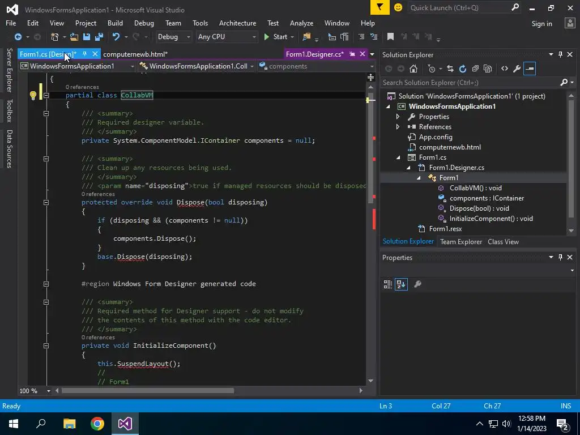Screen dimensions: 580x435
Task: Collapse the #region Windows Form Designer block
Action: pyautogui.click(x=46, y=284)
